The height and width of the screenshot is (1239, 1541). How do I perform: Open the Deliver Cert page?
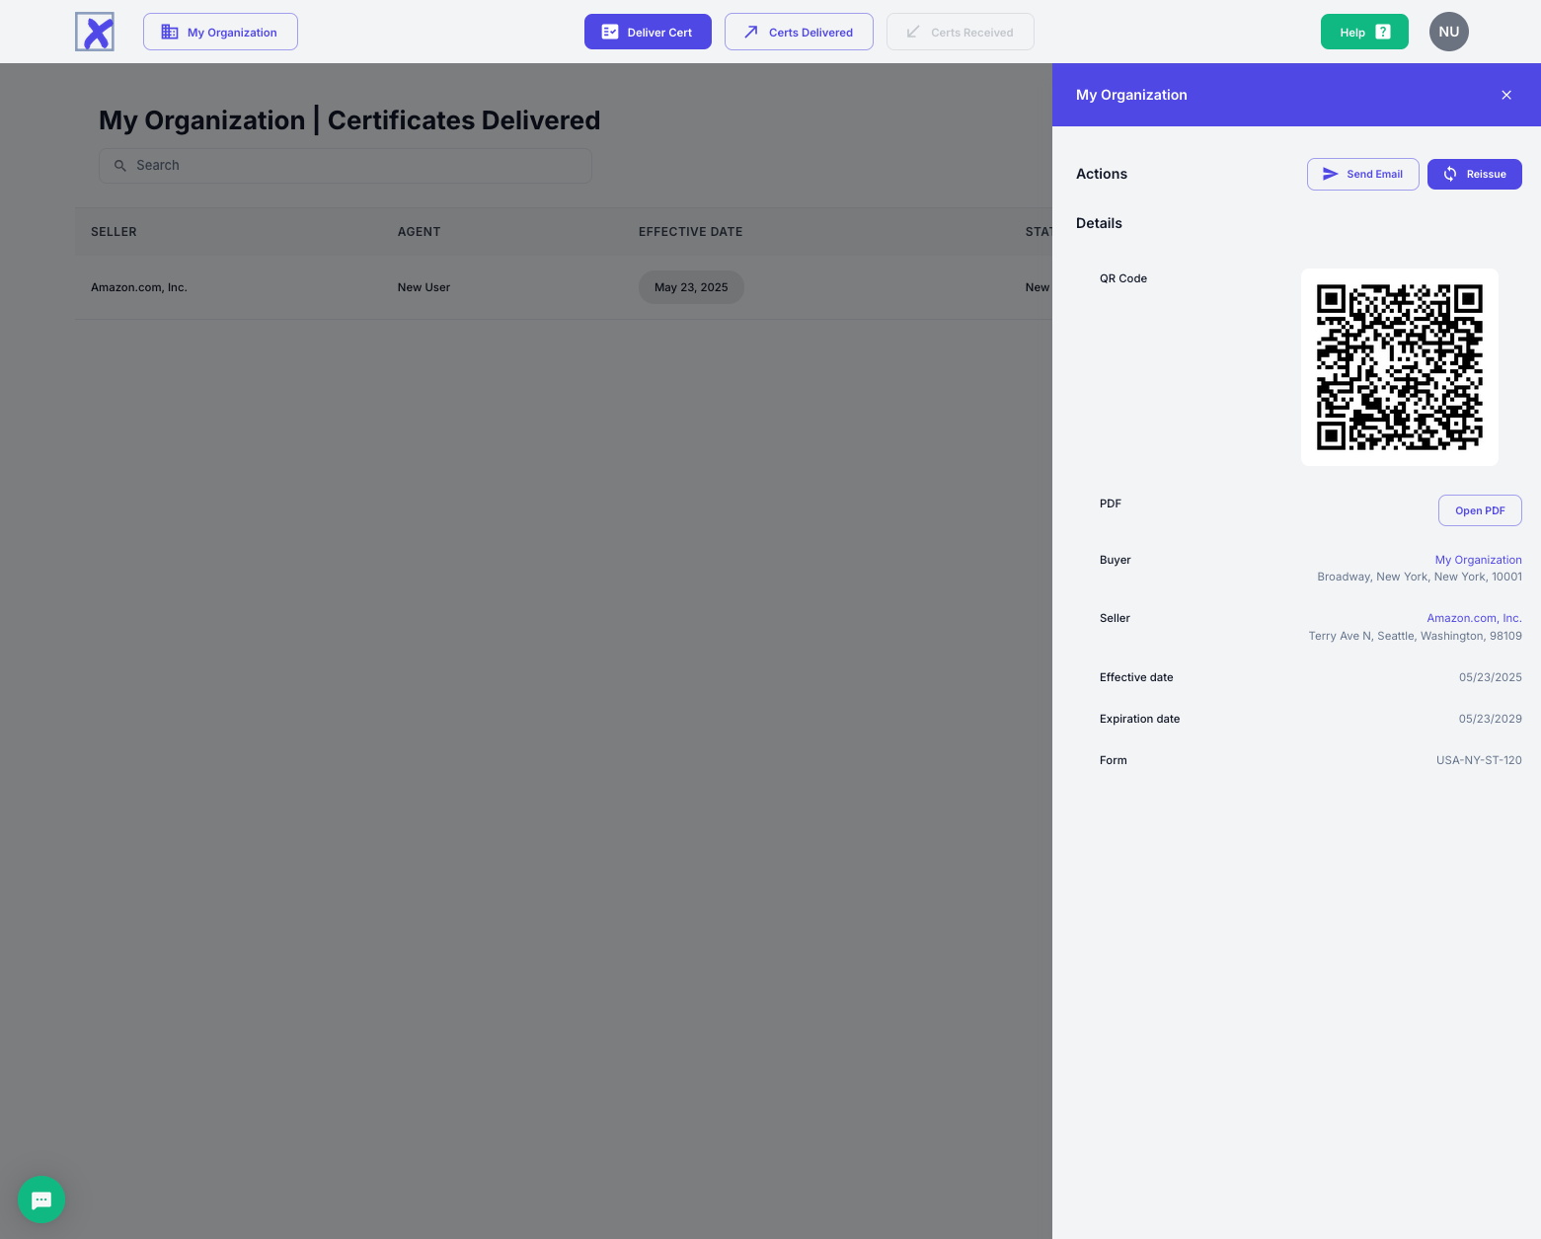[648, 32]
